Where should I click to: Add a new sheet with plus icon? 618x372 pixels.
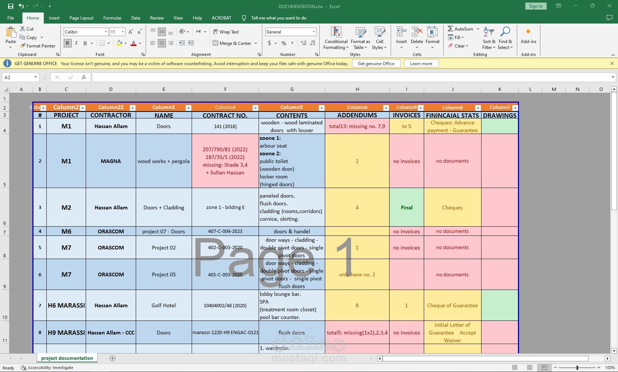point(113,358)
